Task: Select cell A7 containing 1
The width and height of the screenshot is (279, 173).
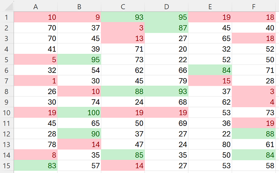Action: pos(36,81)
